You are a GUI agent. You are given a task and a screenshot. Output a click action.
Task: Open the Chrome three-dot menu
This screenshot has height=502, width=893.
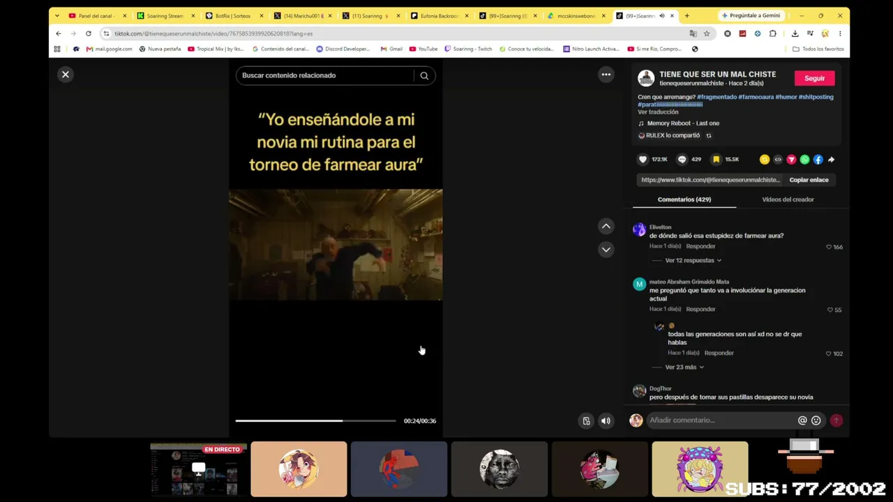840,33
